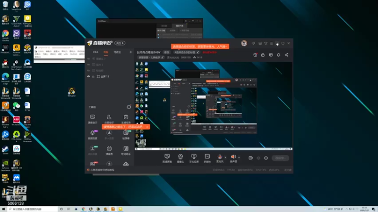The height and width of the screenshot is (212, 378).
Task: Open Google Chrome desktop shortcut
Action: [x=5, y=35]
